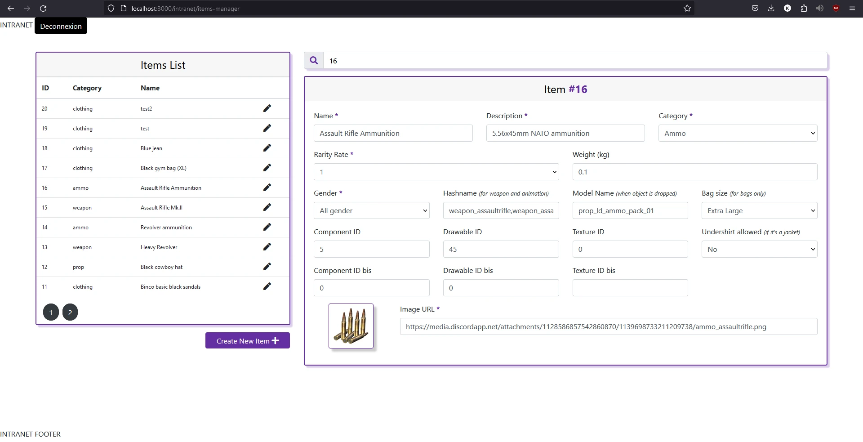Click the Deconnexion button
Image resolution: width=863 pixels, height=442 pixels.
[60, 26]
